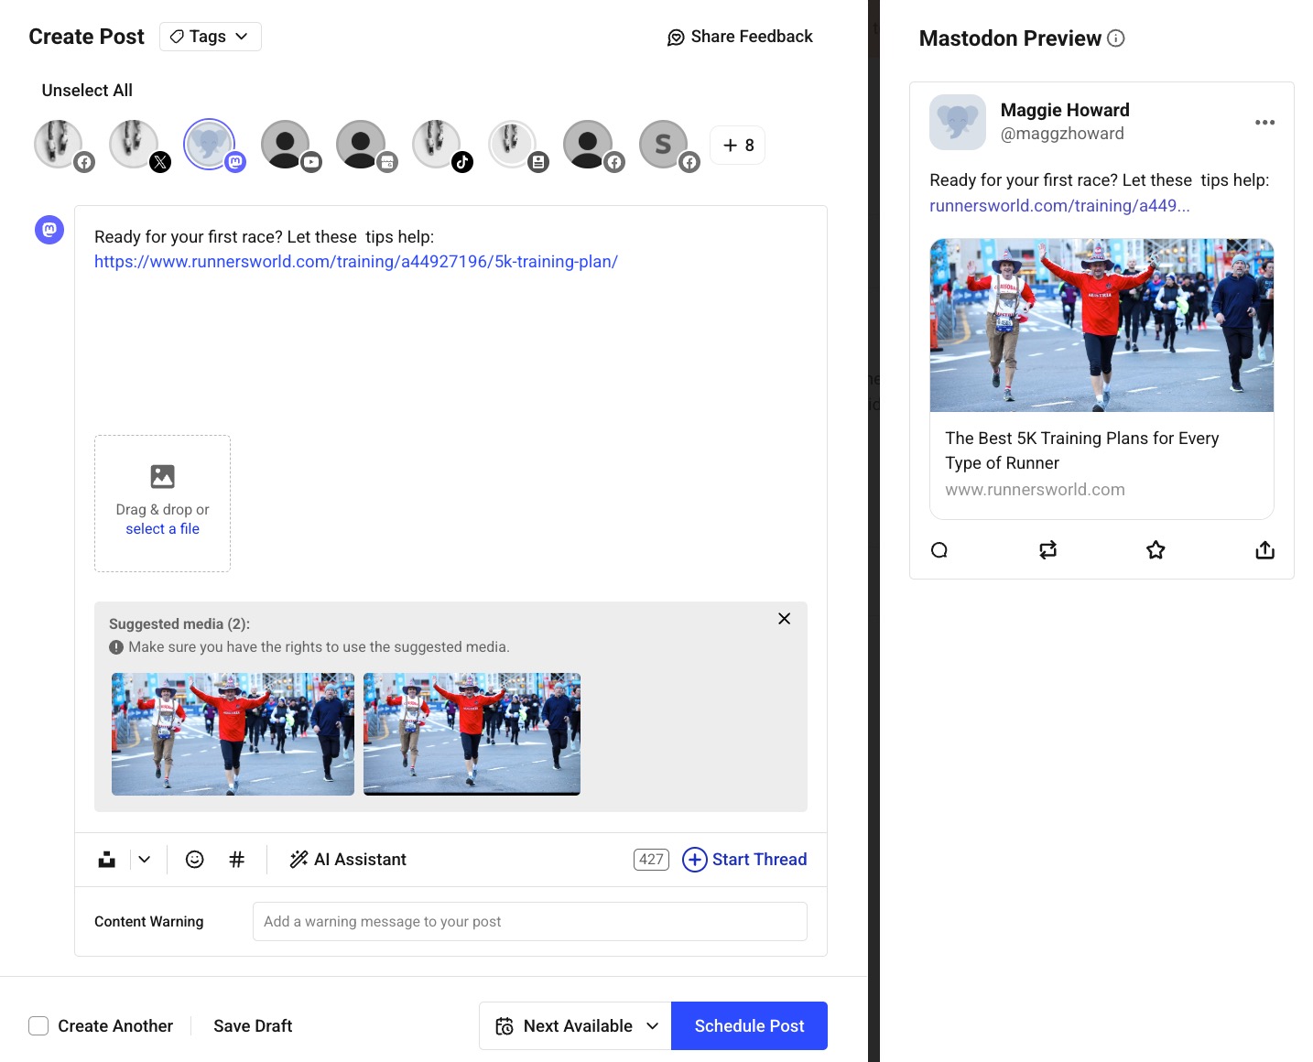Screen dimensions: 1313x1062
Task: Click the image upload icon in dropzone
Action: coord(162,476)
